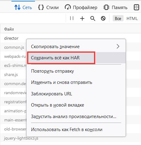
Task: Open search with the magnifier icon
Action: click(x=93, y=18)
